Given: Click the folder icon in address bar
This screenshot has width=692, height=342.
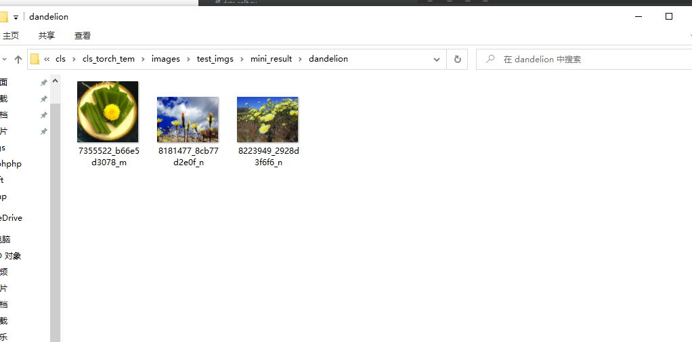Looking at the screenshot, I should point(35,59).
